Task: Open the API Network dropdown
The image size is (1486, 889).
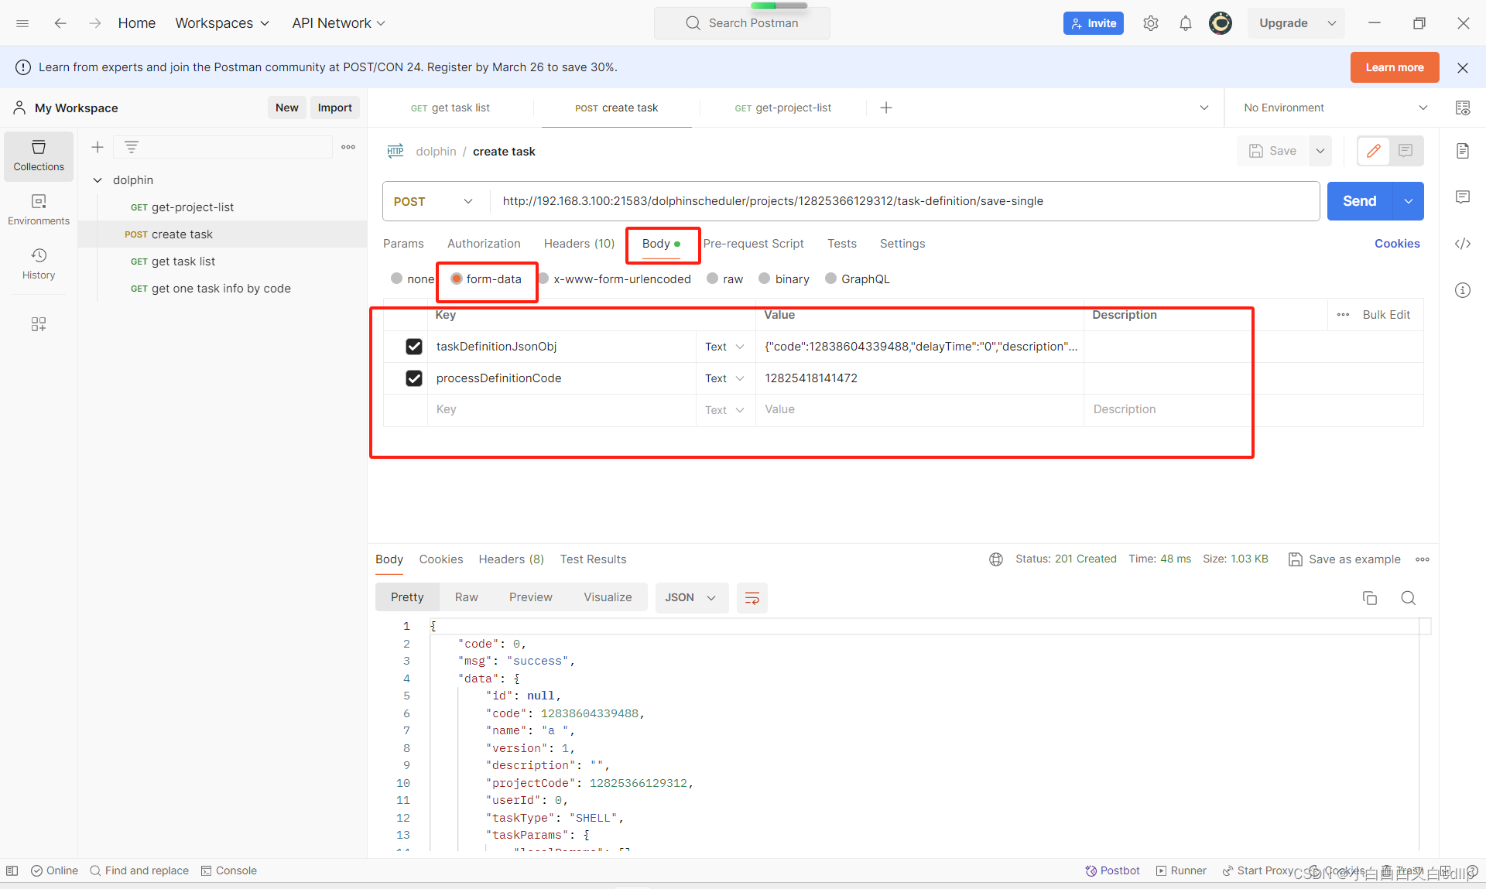Action: coord(338,23)
